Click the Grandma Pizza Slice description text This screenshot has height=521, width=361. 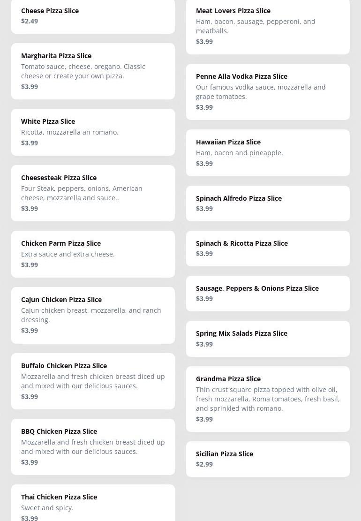pyautogui.click(x=268, y=399)
